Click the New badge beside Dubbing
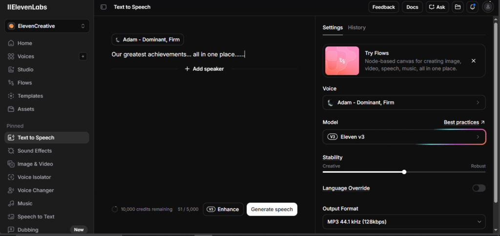The width and height of the screenshot is (500, 236). pyautogui.click(x=79, y=230)
